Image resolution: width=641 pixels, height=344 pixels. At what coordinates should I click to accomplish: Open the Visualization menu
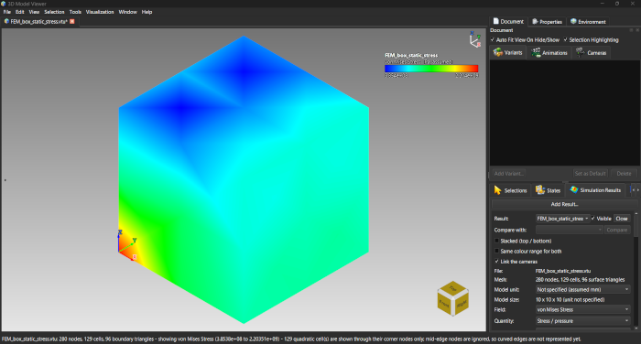(x=100, y=12)
